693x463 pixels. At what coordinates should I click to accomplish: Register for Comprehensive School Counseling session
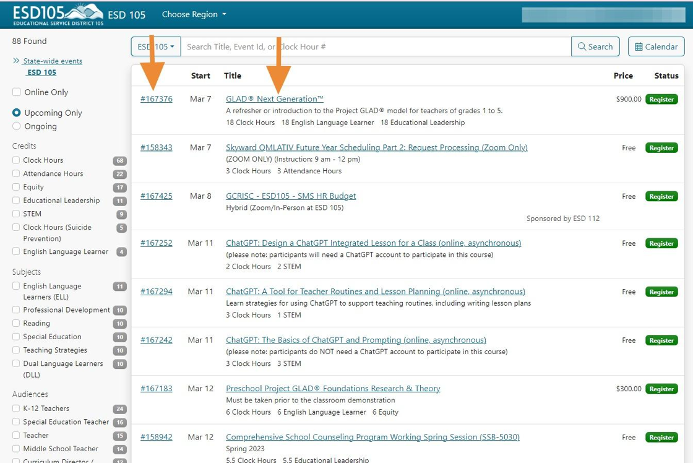661,438
